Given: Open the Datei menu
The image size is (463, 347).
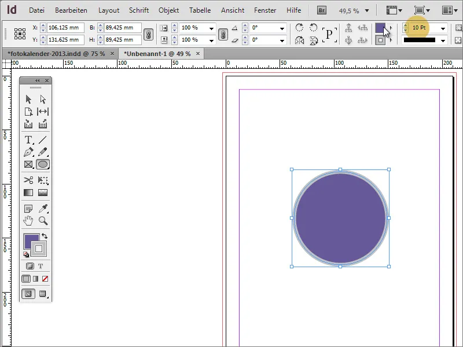Looking at the screenshot, I should click(x=36, y=10).
